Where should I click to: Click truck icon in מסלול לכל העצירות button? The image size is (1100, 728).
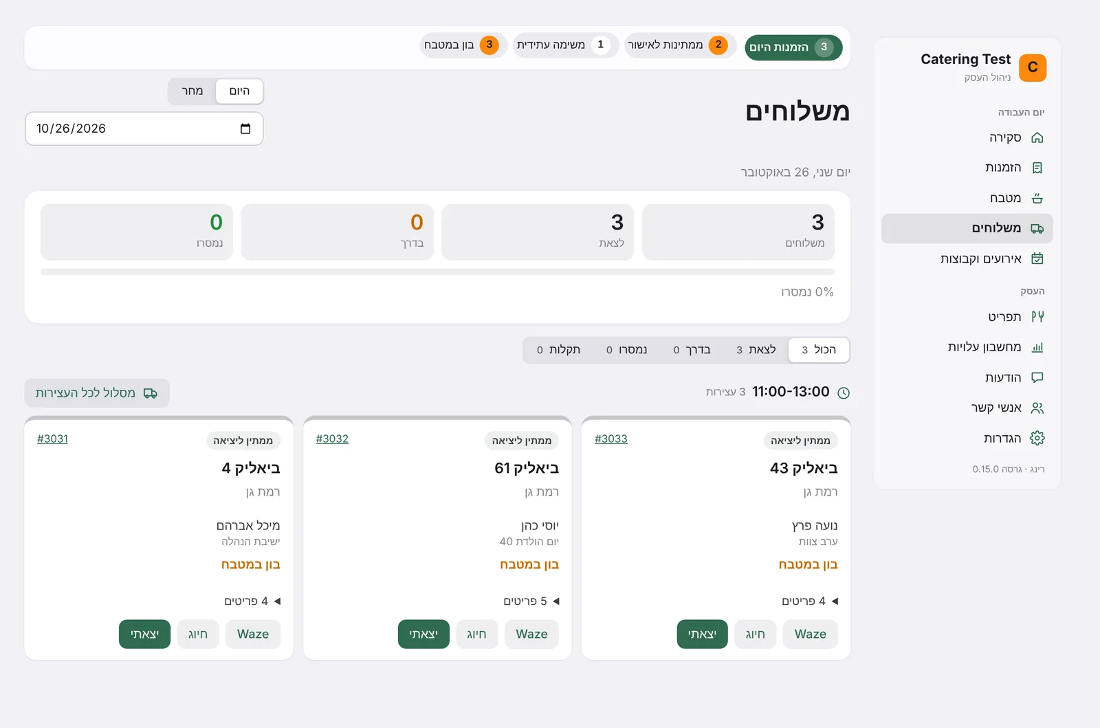point(151,393)
